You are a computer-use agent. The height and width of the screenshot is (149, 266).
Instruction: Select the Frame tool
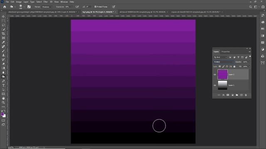pyautogui.click(x=3, y=38)
